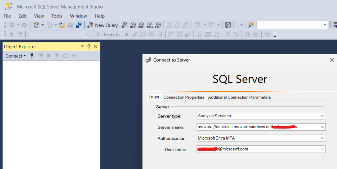Open the File menu
337x169 pixels.
[x=7, y=16]
